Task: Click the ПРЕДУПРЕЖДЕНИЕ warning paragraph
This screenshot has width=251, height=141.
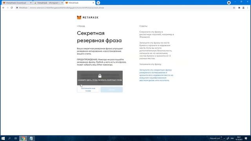Action: click(102, 62)
